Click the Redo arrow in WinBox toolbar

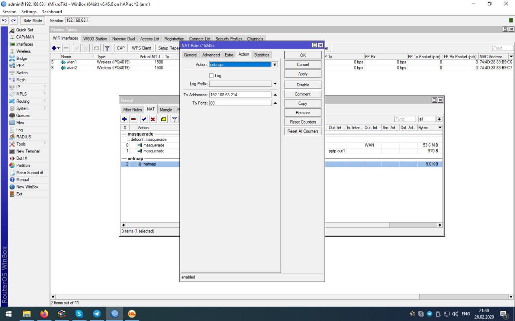[x=13, y=20]
